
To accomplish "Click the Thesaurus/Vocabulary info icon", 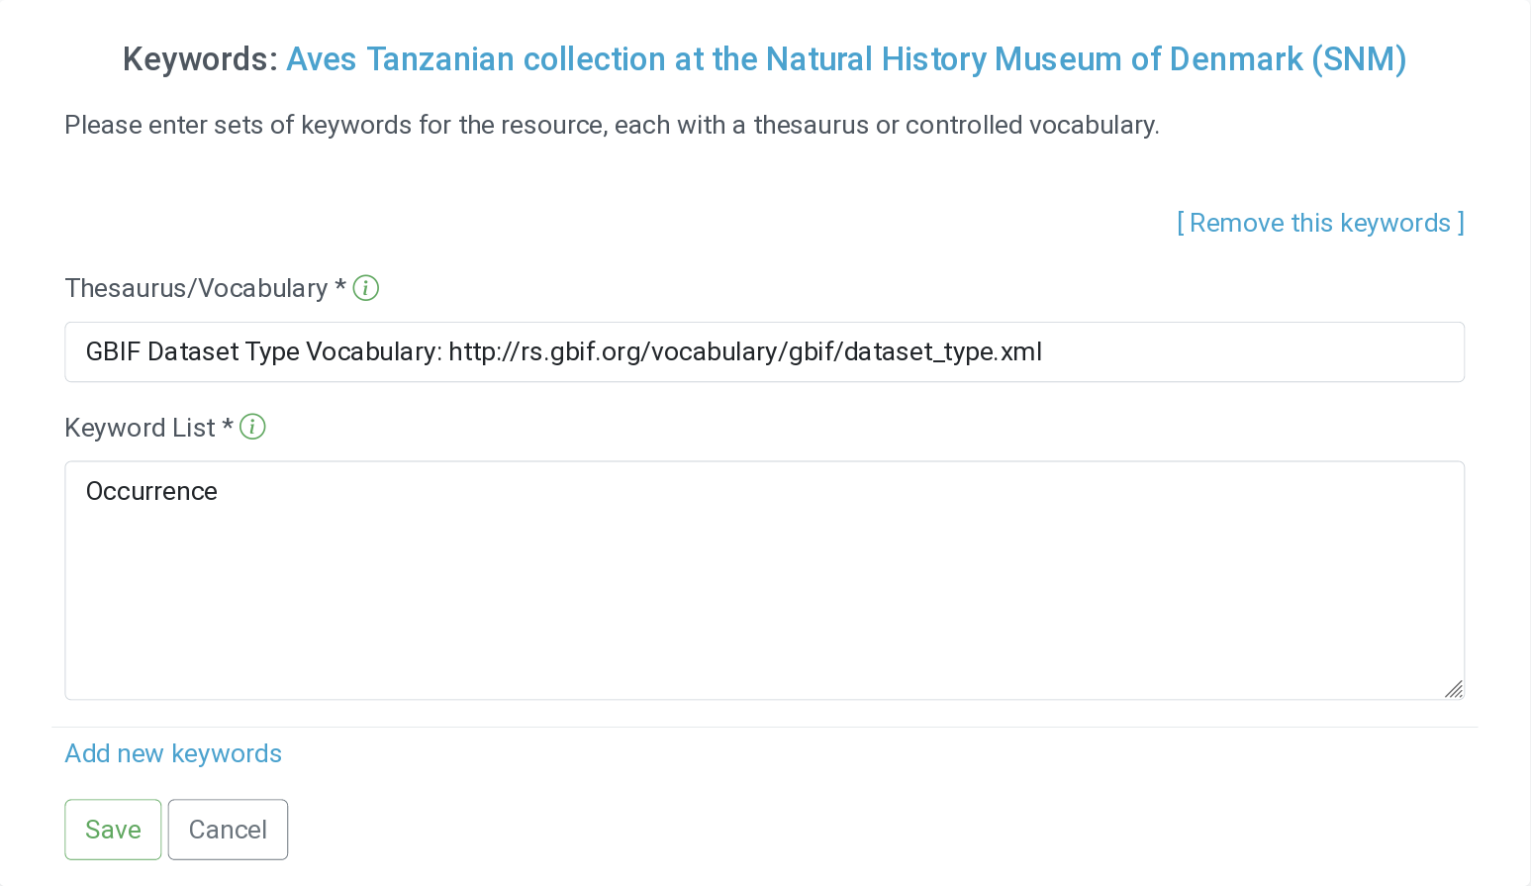I will click(366, 288).
